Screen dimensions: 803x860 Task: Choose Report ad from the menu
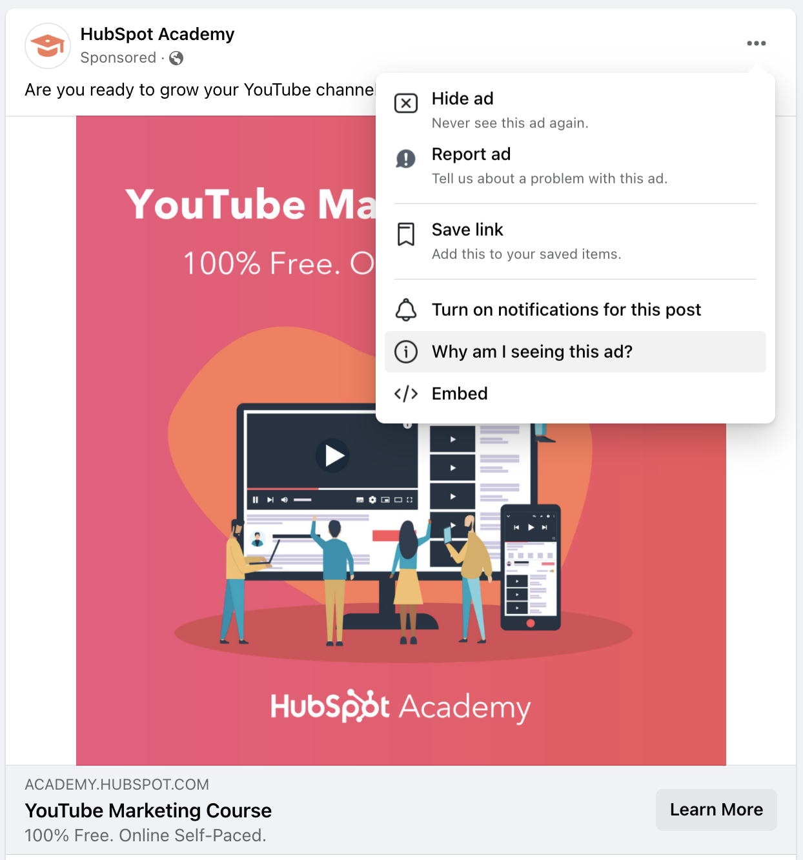[575, 165]
